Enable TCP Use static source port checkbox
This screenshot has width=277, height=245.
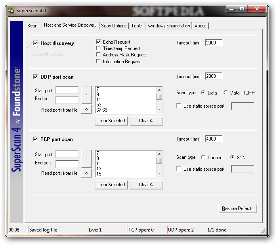tap(179, 169)
